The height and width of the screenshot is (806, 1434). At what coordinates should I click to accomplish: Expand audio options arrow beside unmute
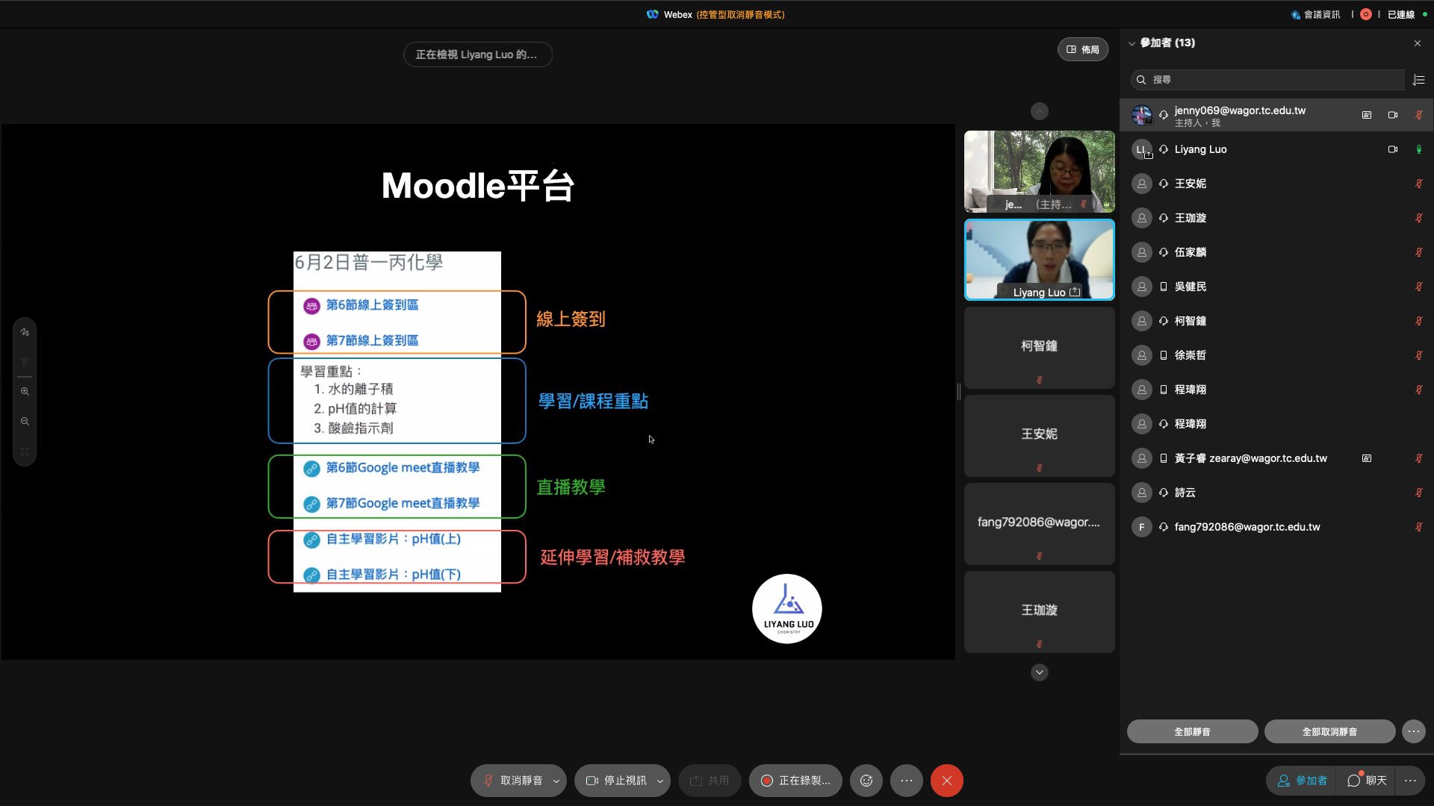click(556, 781)
